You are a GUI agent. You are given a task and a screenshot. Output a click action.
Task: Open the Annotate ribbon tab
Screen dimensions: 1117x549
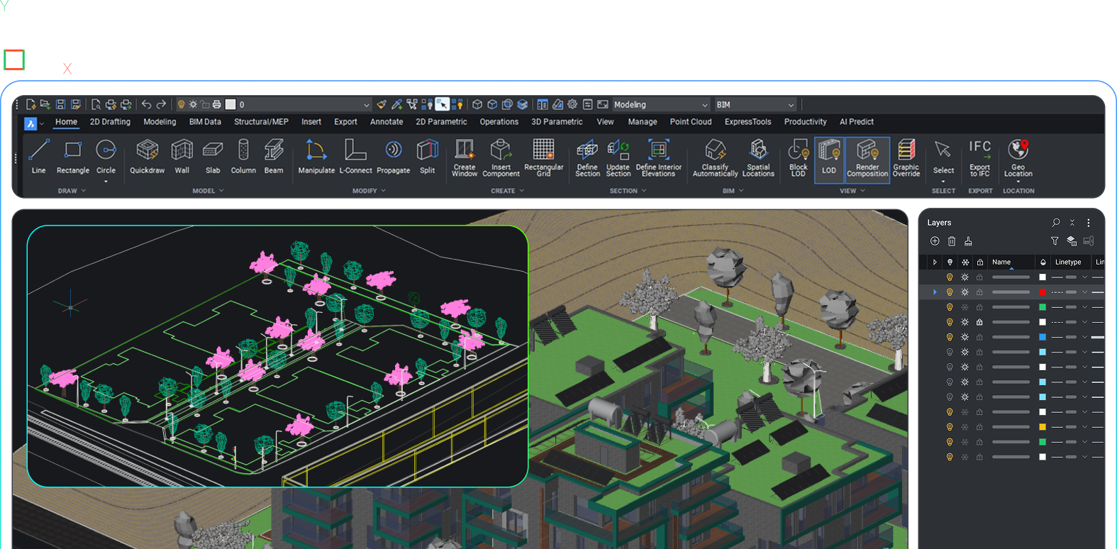(x=387, y=122)
